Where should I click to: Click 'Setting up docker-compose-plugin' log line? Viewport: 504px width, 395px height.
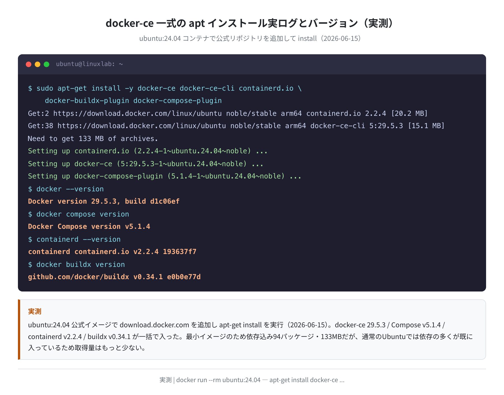coord(165,176)
